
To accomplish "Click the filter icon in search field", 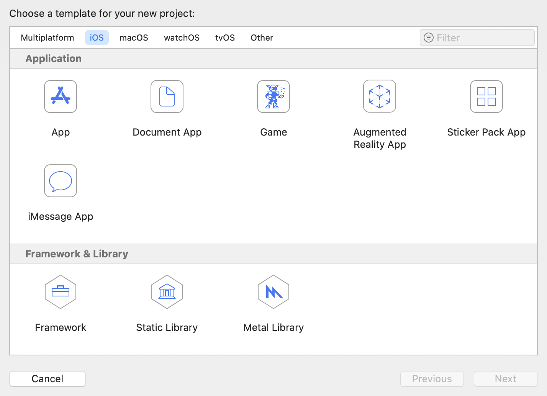I will tap(429, 38).
